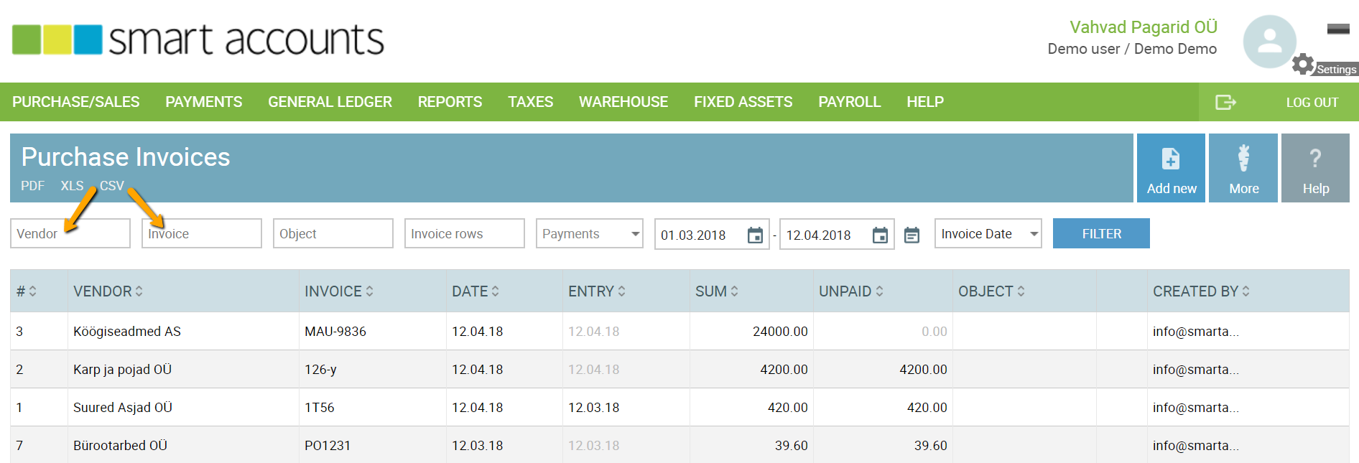Click entry date 12.03.18 for 1T56
The image size is (1359, 463).
[593, 408]
